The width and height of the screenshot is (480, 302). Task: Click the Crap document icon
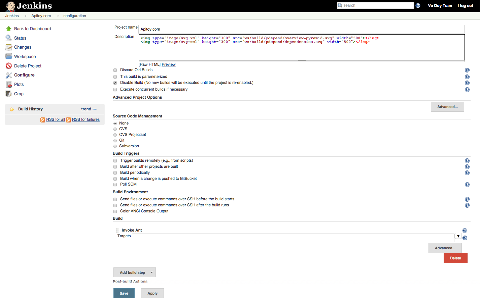click(x=9, y=94)
